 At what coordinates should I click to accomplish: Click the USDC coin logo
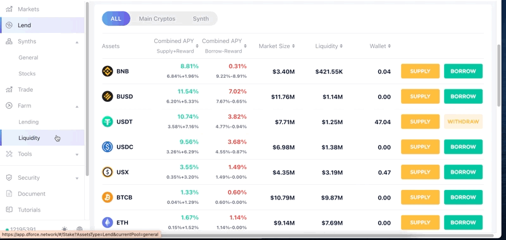[x=108, y=147]
